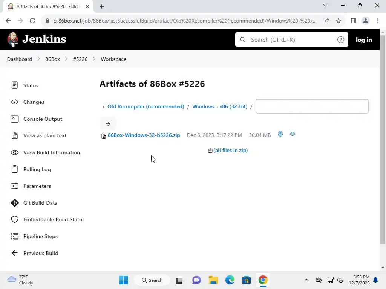The image size is (386, 289).
Task: Open the Parameters page
Action: click(37, 186)
